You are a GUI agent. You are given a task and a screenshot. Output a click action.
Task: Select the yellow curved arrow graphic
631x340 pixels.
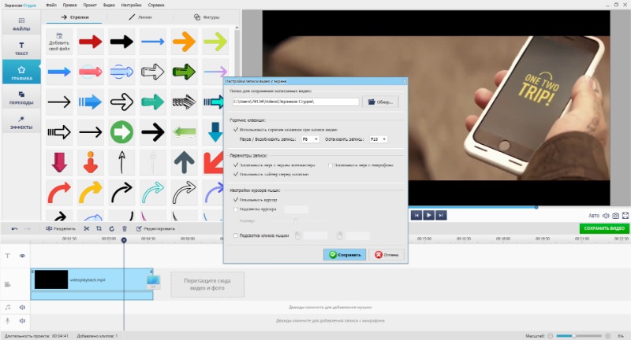coord(91,192)
